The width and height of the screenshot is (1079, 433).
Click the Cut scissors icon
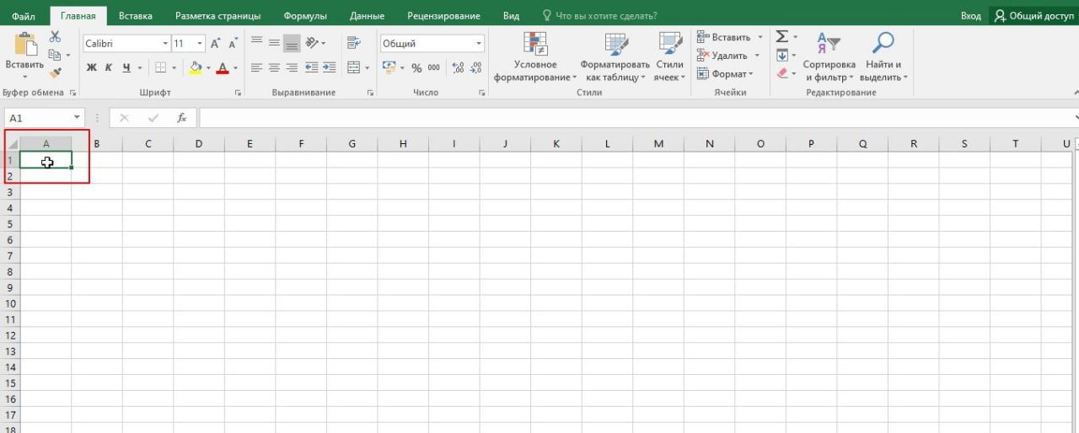55,36
